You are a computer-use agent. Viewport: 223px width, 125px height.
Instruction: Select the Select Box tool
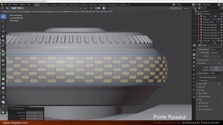[x=3, y=17]
